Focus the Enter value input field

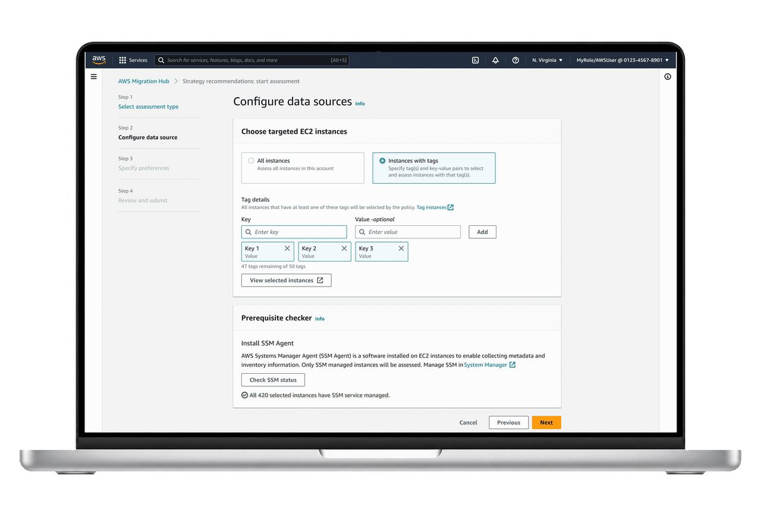(408, 232)
